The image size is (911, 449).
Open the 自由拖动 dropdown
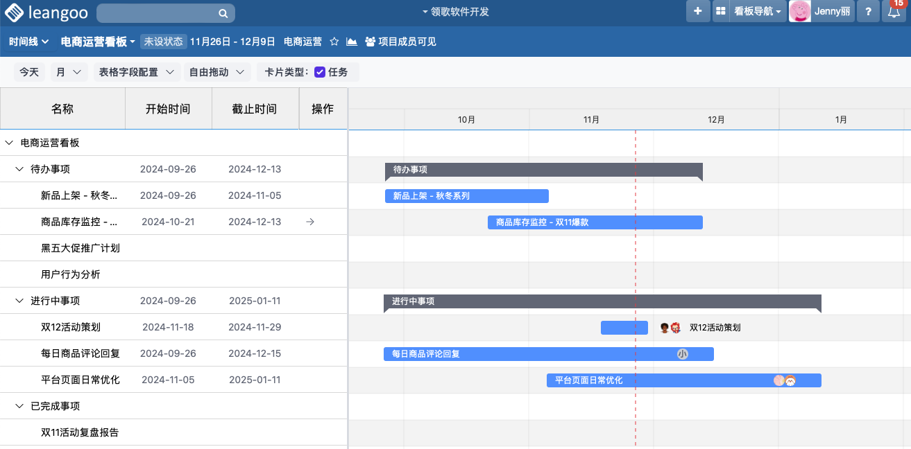click(216, 72)
